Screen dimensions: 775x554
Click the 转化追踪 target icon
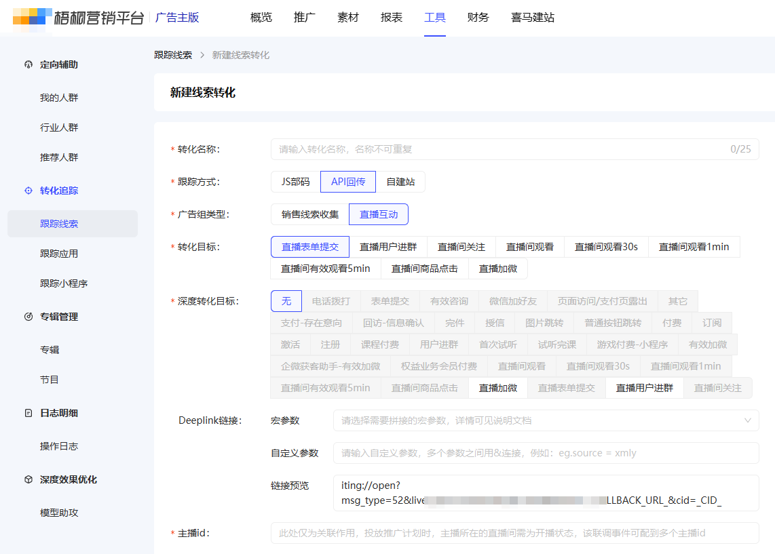click(29, 191)
